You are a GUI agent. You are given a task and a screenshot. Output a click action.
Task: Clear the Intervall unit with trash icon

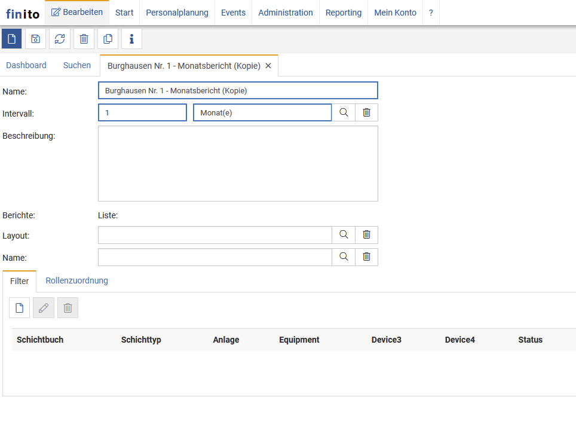(367, 112)
